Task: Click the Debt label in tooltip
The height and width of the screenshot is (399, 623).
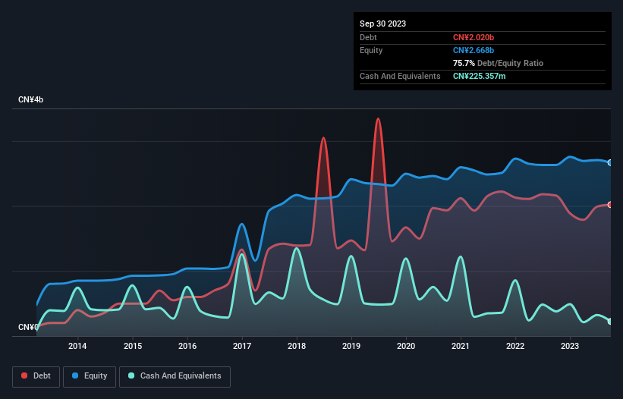Action: 368,37
